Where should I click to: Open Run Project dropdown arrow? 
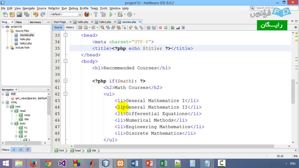click(115, 14)
